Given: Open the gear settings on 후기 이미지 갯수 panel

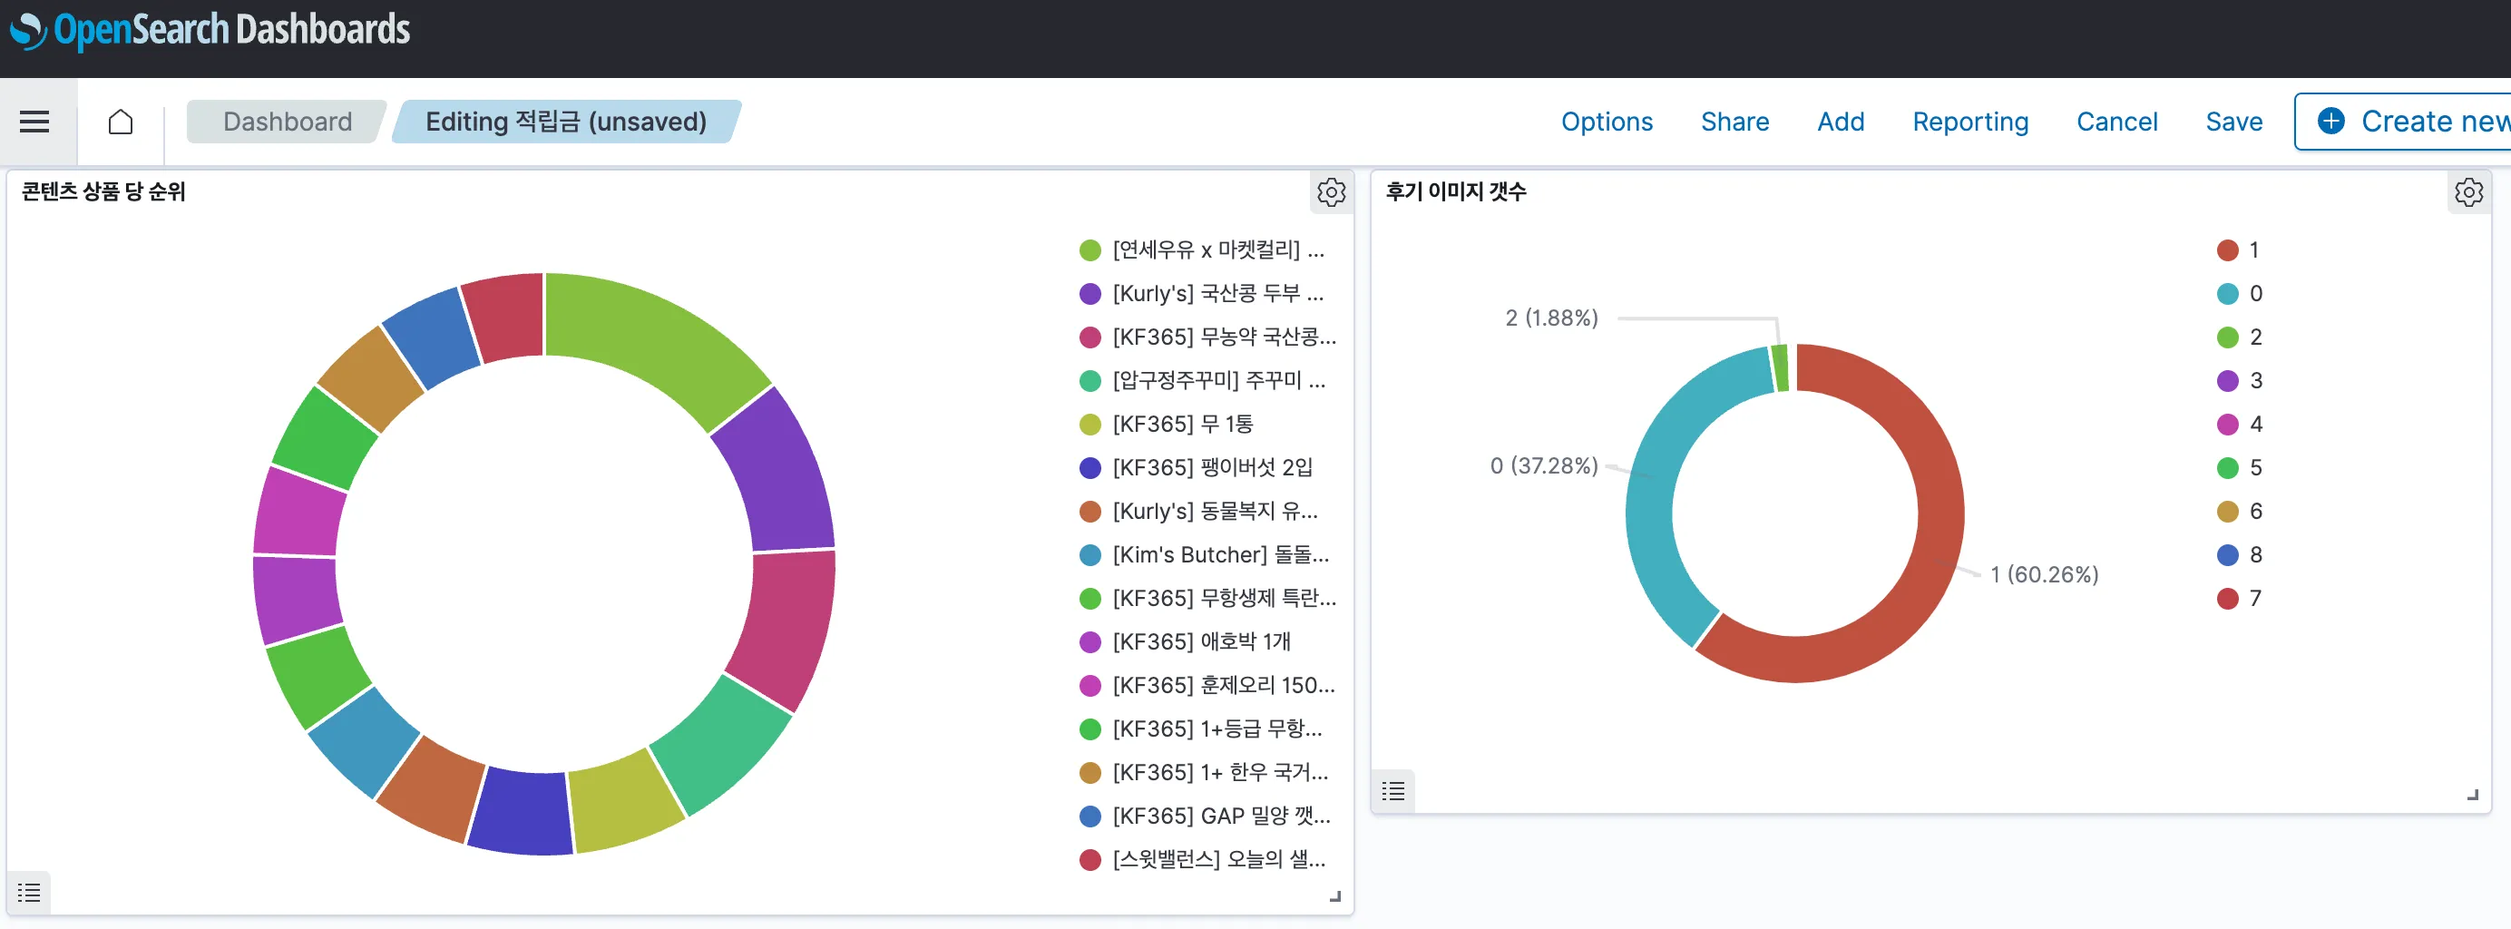Looking at the screenshot, I should (2469, 192).
